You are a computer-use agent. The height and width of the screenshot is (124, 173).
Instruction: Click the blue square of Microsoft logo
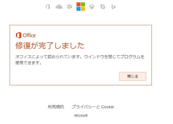[x=78, y=9]
